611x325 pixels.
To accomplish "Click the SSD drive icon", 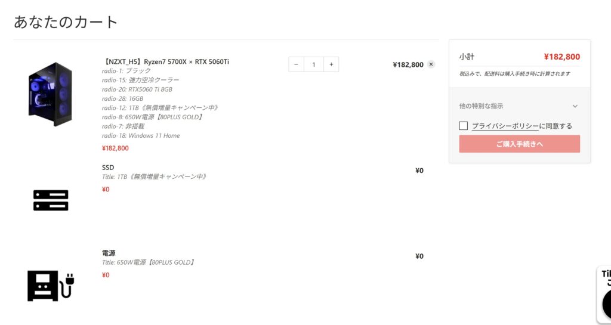I will (x=51, y=200).
